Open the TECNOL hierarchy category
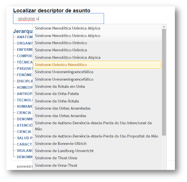This screenshot has width=187, height=182. 25,100
